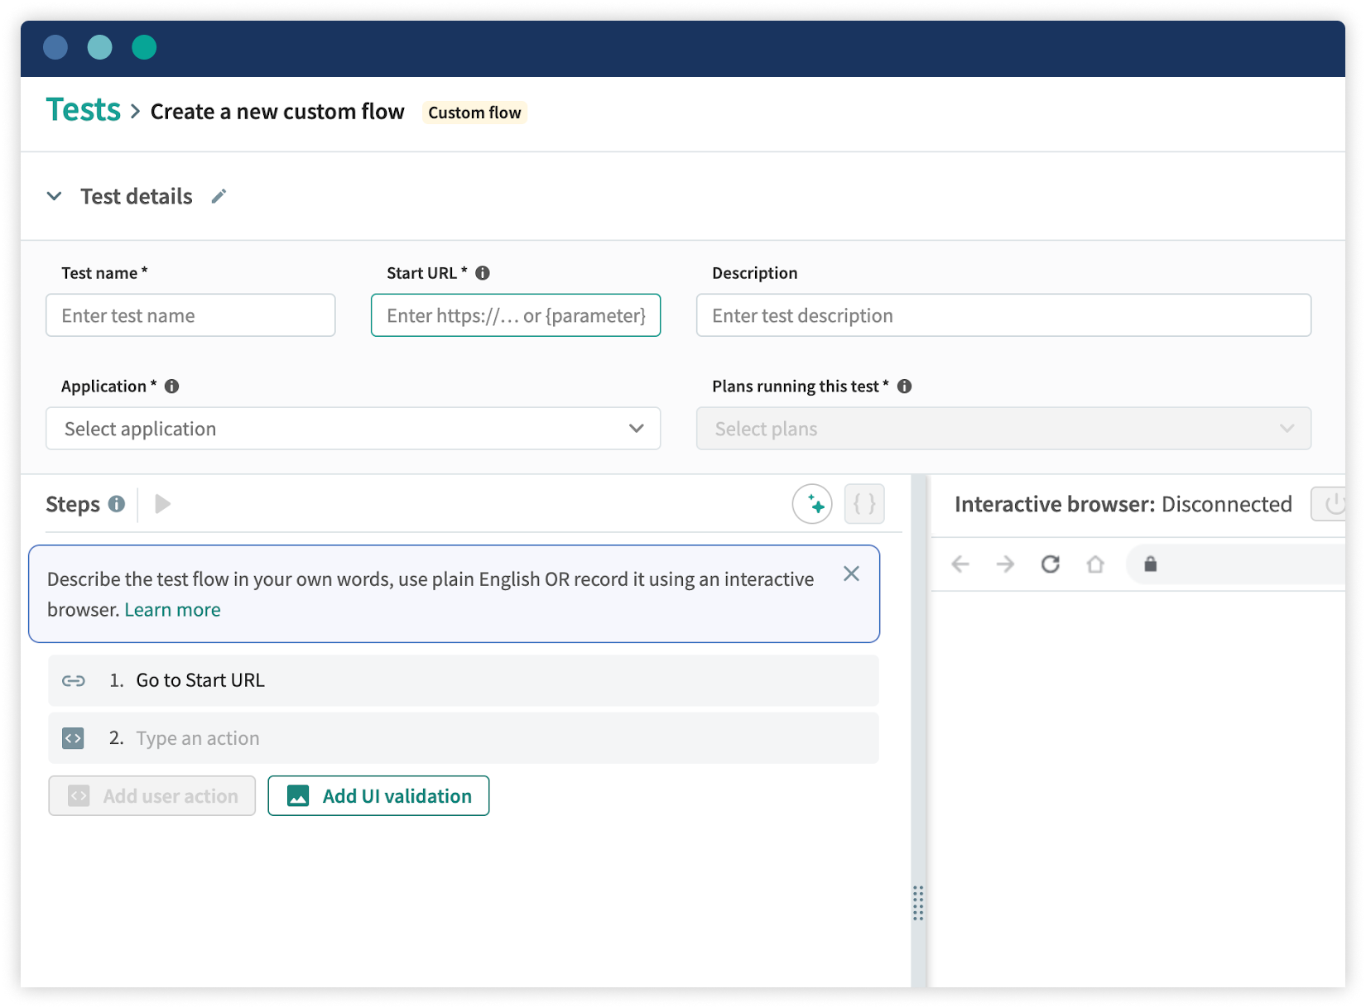The image size is (1366, 1008).
Task: Click the interactive browser home icon
Action: 1095,564
